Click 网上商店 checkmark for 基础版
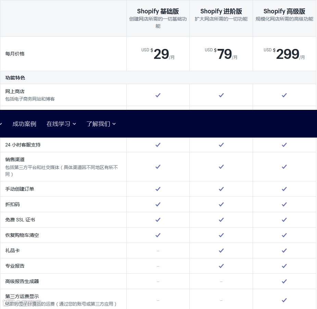 [158, 95]
